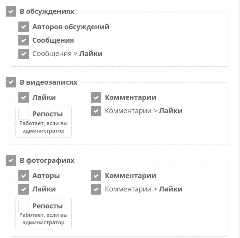Viewport: 240px width, 238px height.
Task: Uncheck "Комментарии" checkbox in videos section
Action: (96, 97)
